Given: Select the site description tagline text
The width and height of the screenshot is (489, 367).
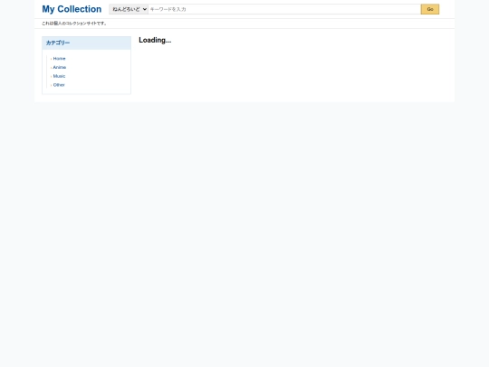Looking at the screenshot, I should point(74,23).
